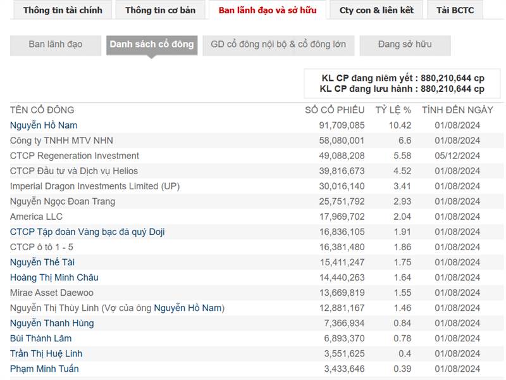The image size is (506, 380).
Task: Open Cty con & liên kết tab
Action: coord(376,10)
